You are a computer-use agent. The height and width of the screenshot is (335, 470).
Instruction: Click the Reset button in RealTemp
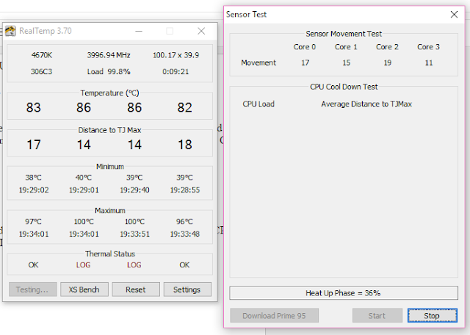tap(136, 289)
